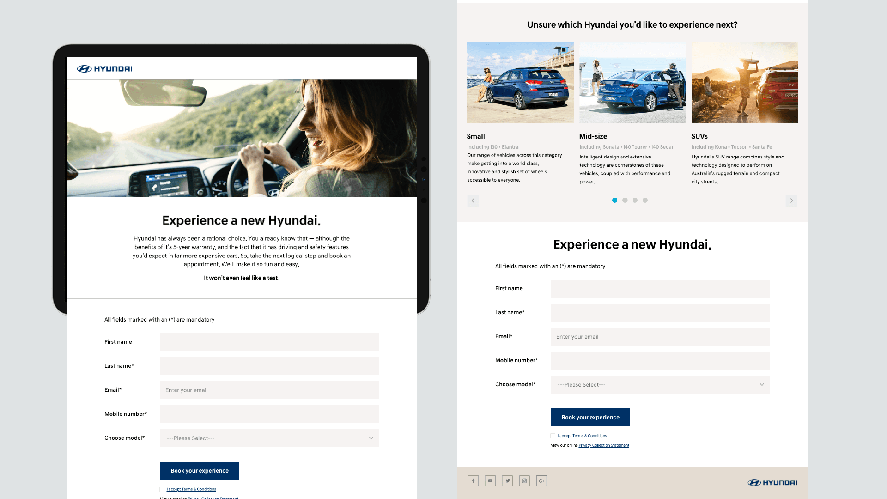This screenshot has height=499, width=887.
Task: Click Hyundai logo in the footer
Action: click(772, 482)
